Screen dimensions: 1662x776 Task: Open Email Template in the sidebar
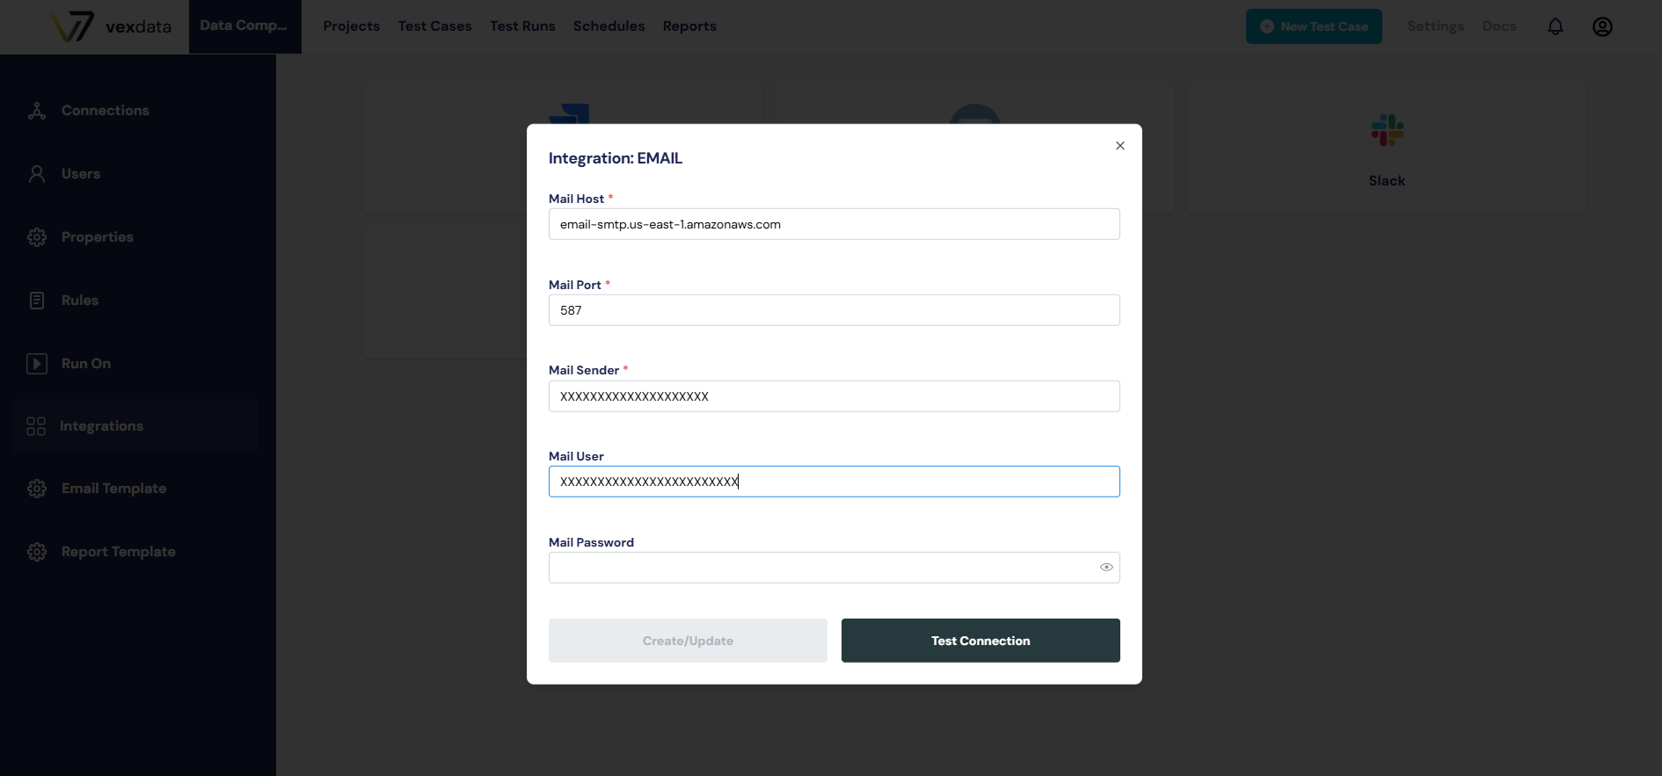point(113,489)
